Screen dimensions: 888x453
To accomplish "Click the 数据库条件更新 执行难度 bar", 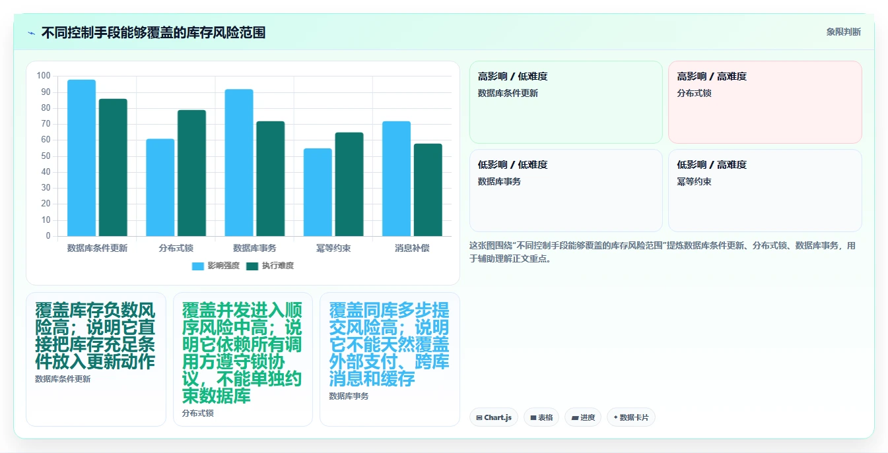I will coord(113,167).
